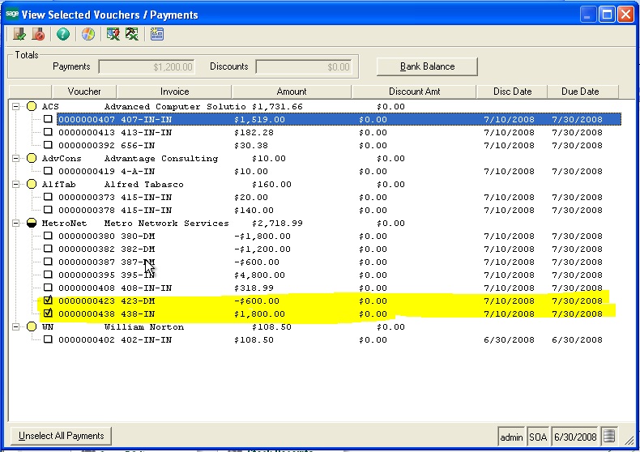
Task: Check the box for voucher 0000000402
Action: 48,339
